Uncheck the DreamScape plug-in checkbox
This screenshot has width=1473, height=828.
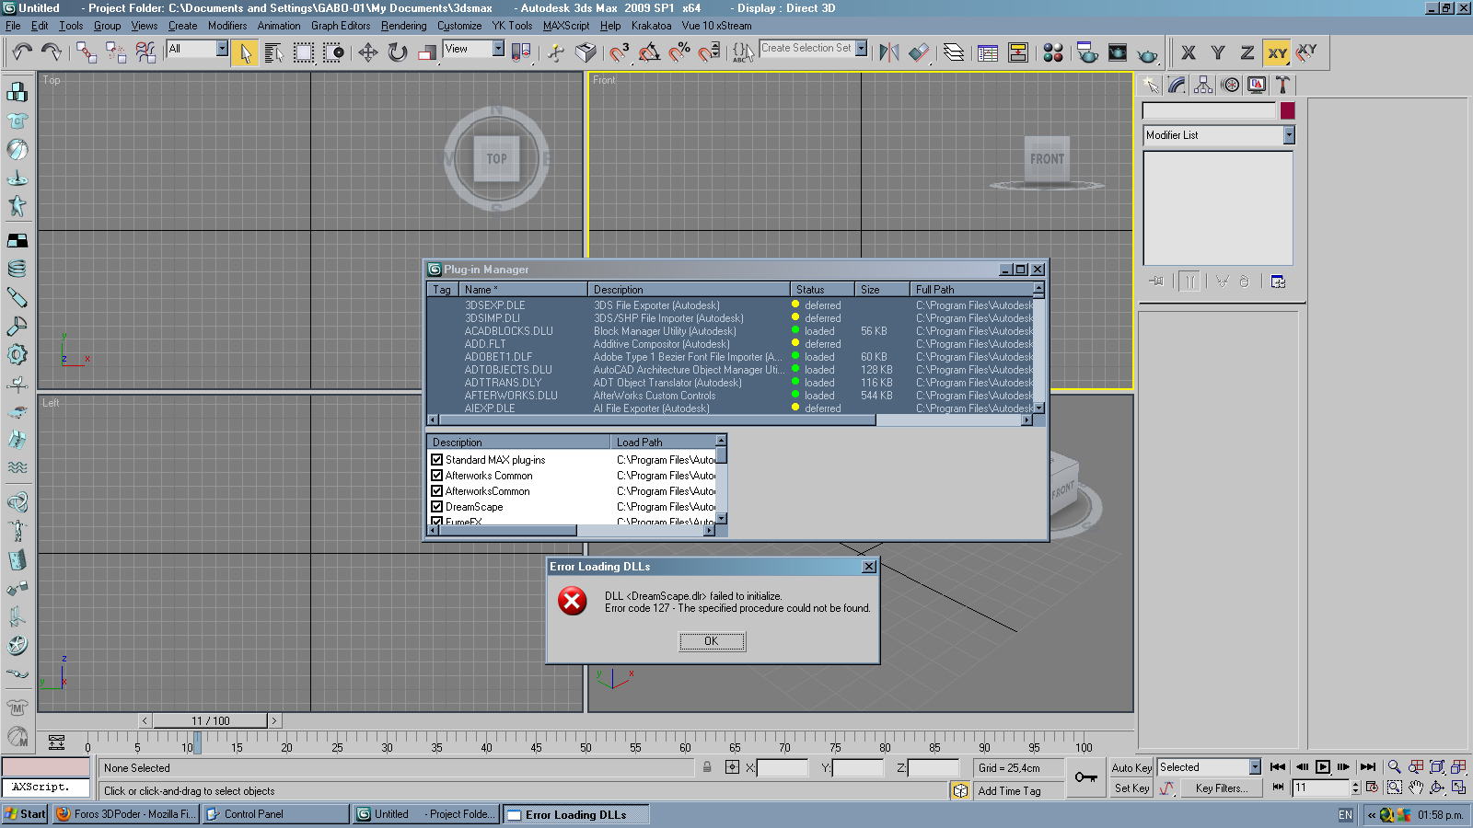(x=437, y=507)
